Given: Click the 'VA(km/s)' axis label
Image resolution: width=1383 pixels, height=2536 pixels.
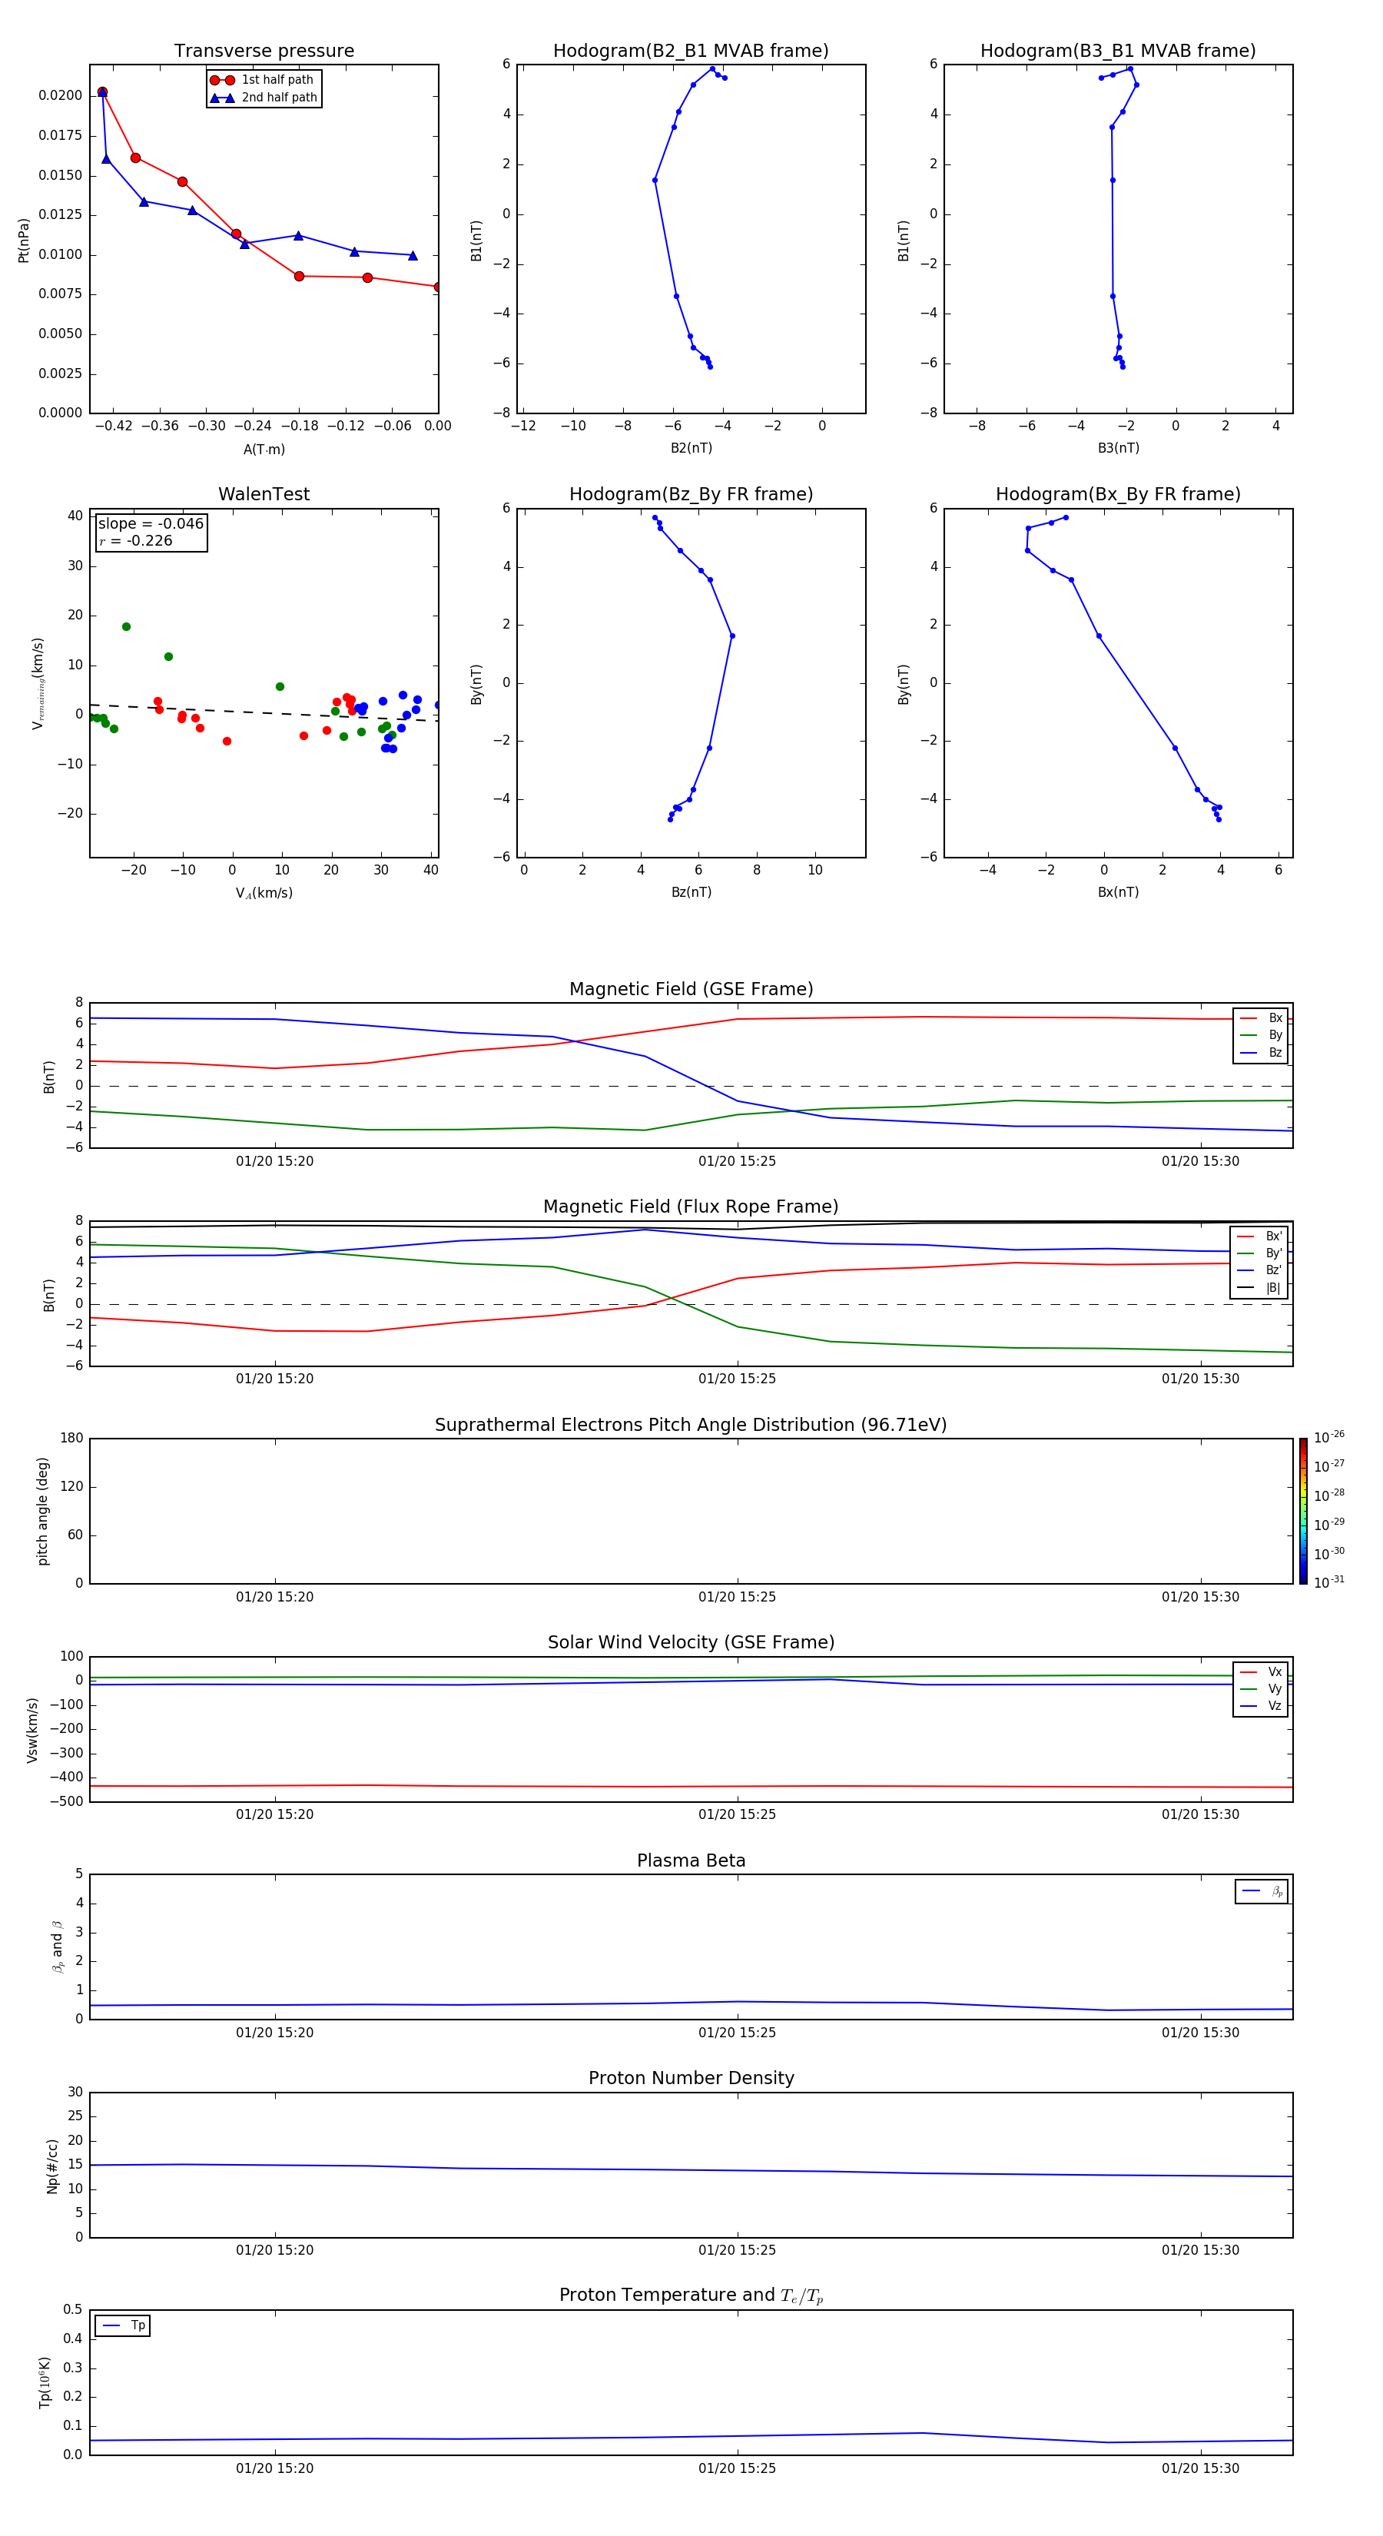Looking at the screenshot, I should click(264, 893).
